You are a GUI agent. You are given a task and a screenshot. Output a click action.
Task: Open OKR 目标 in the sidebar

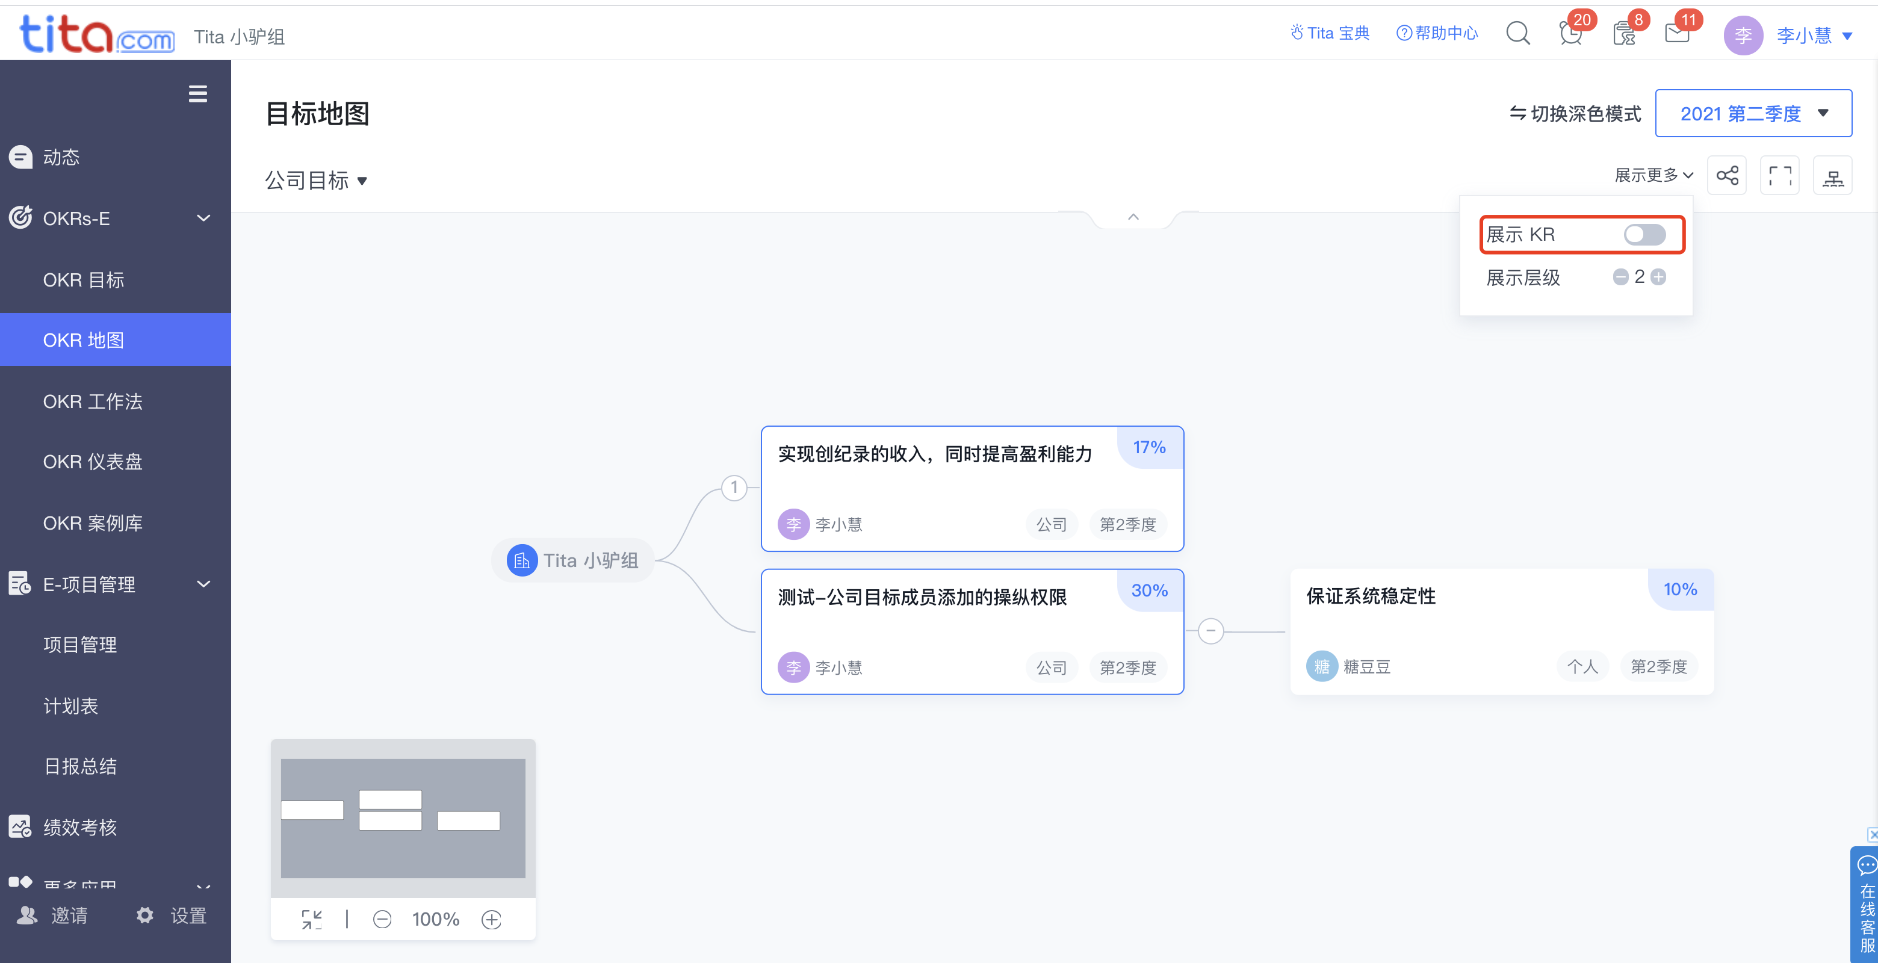click(115, 280)
